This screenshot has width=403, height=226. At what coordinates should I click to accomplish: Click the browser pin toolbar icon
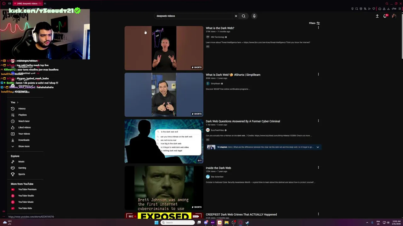(x=352, y=9)
